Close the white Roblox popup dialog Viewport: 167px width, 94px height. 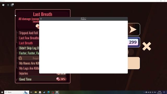41,19
